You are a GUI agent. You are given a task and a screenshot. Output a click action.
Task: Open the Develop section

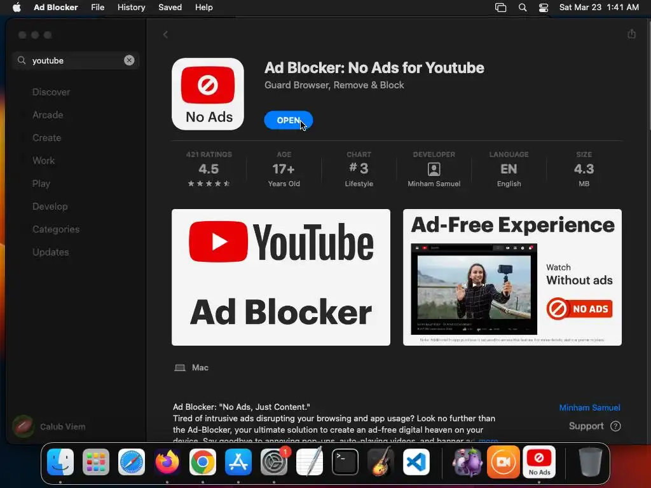coord(50,207)
